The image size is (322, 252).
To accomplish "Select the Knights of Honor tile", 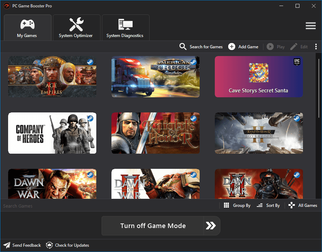I will pyautogui.click(x=156, y=133).
